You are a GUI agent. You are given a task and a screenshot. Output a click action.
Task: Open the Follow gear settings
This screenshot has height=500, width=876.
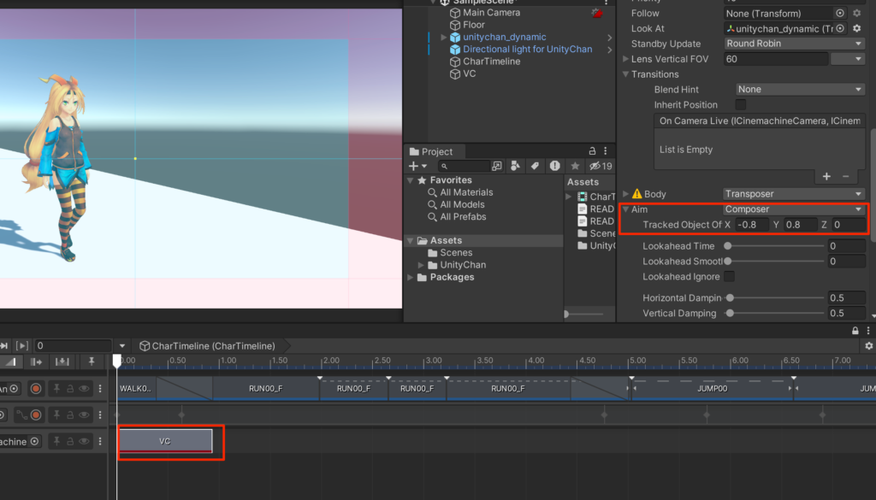point(857,13)
